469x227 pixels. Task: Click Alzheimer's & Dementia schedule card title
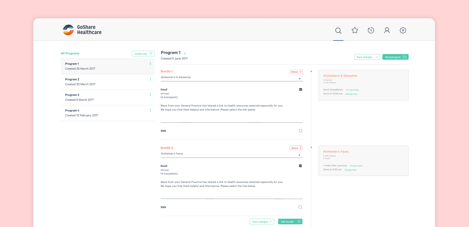[x=340, y=76]
